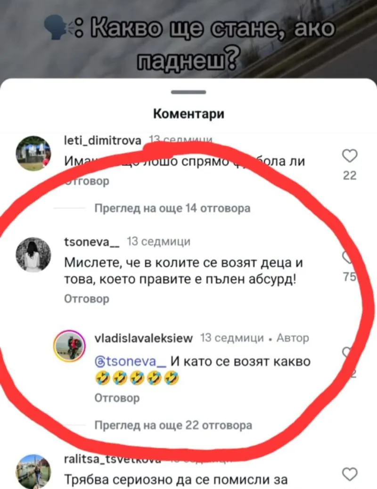Tap the comments sheet drag handle
Viewport: 377px width, 489px height.
click(x=188, y=92)
